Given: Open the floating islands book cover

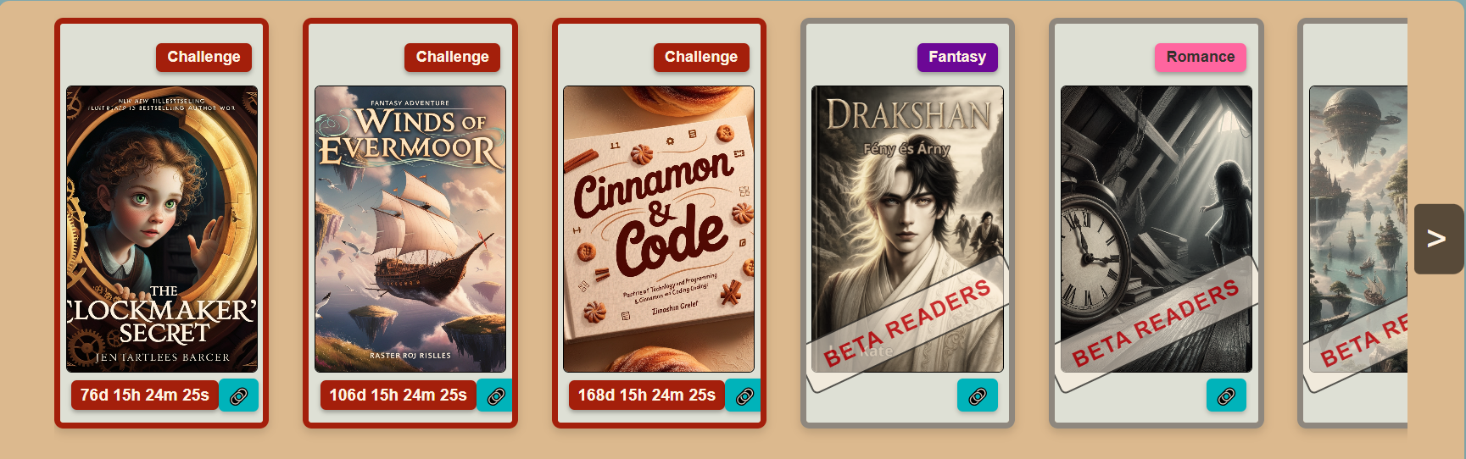Looking at the screenshot, I should [1358, 229].
